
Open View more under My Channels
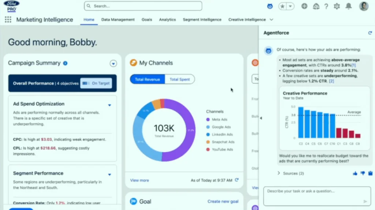pyautogui.click(x=140, y=180)
